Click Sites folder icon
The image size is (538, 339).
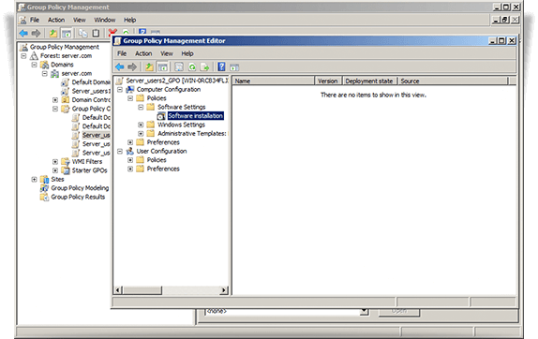coord(44,179)
